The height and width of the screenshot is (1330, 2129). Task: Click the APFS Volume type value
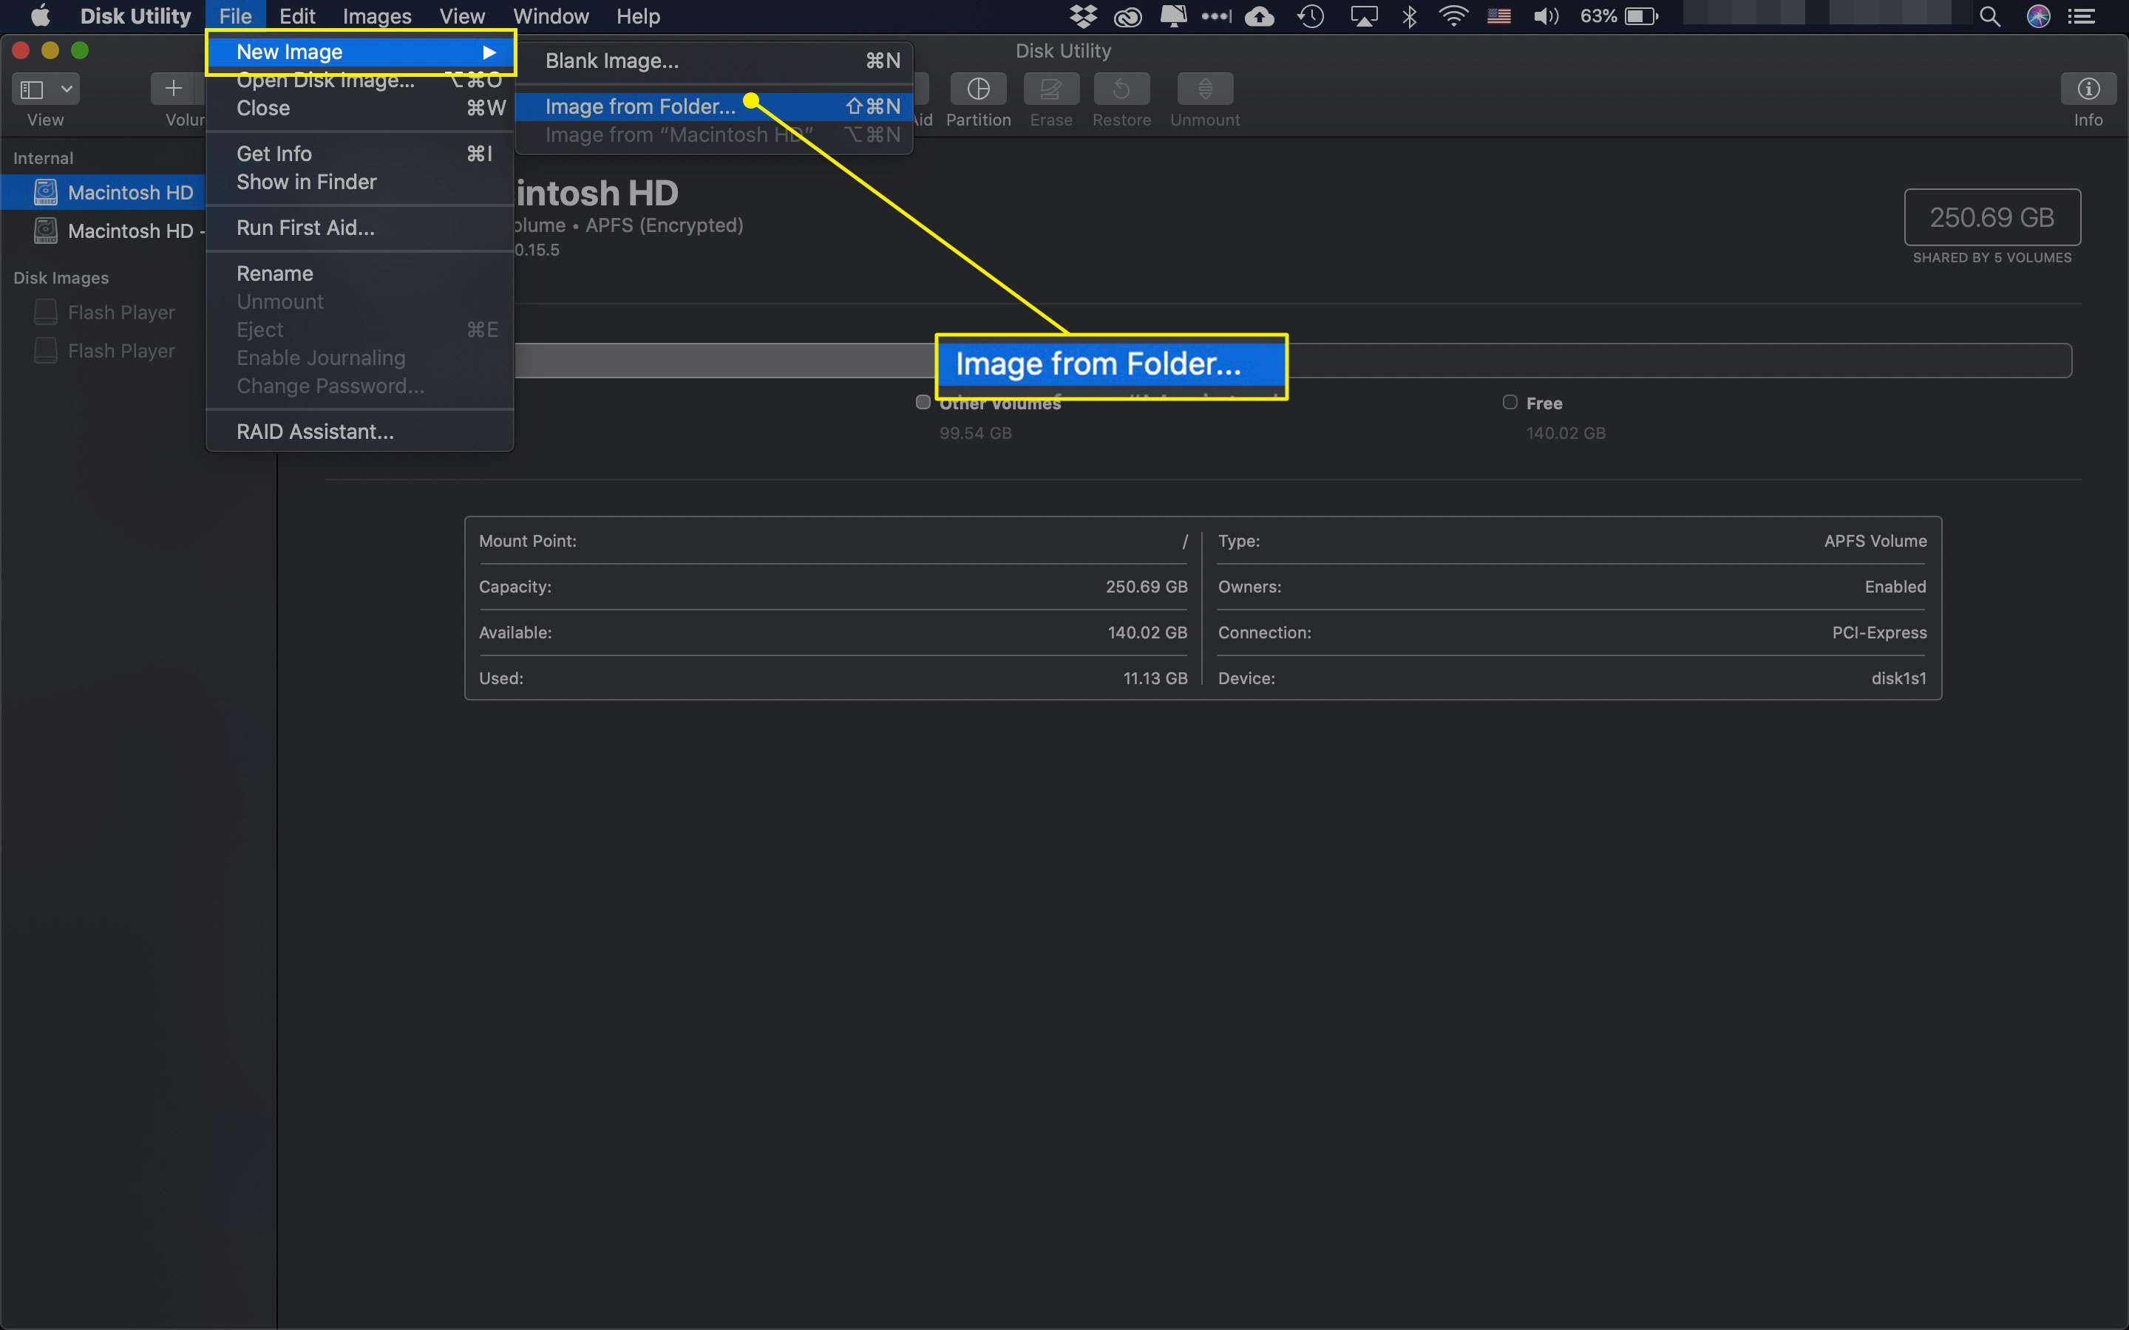(x=1875, y=541)
